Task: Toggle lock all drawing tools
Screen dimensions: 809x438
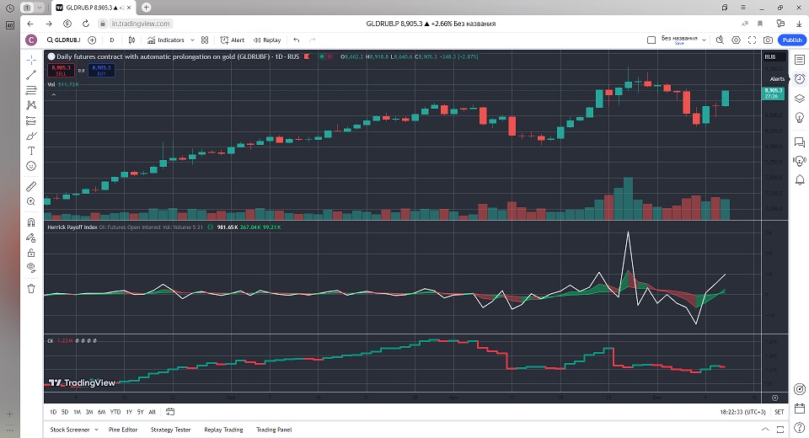Action: (31, 252)
